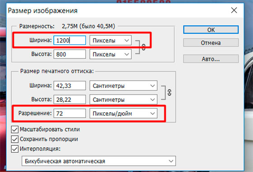Toggle the print size chain link icon
The height and width of the screenshot is (172, 253).
169,92
